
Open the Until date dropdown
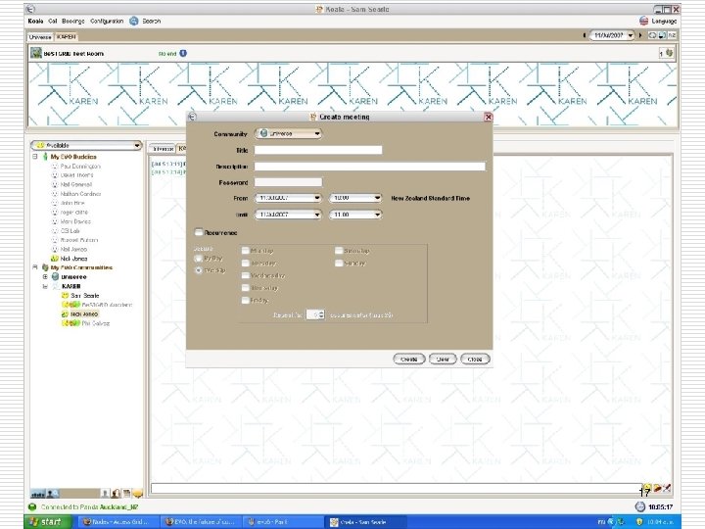pos(288,215)
